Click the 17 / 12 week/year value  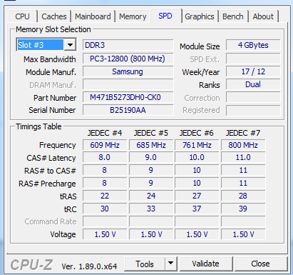click(253, 71)
